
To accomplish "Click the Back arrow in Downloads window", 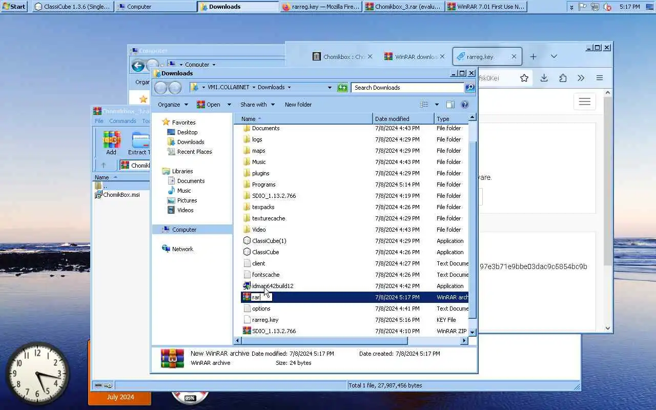I will (161, 88).
